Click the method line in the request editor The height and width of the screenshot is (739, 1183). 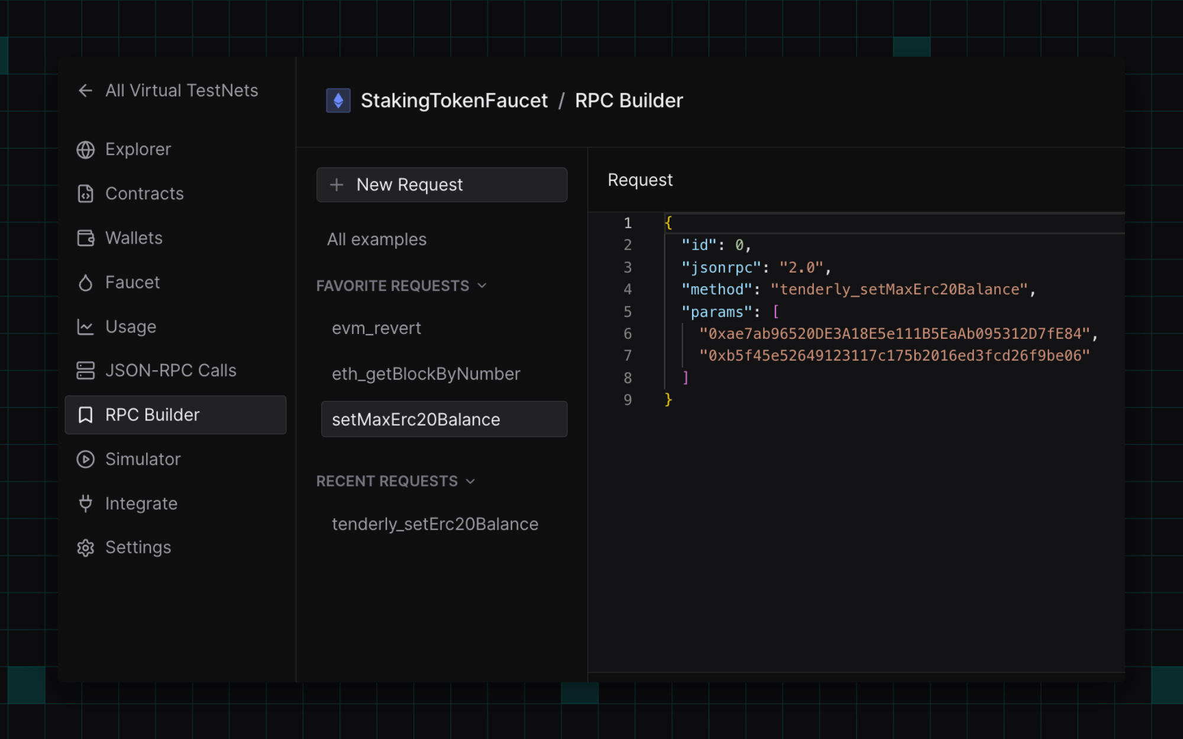(858, 290)
